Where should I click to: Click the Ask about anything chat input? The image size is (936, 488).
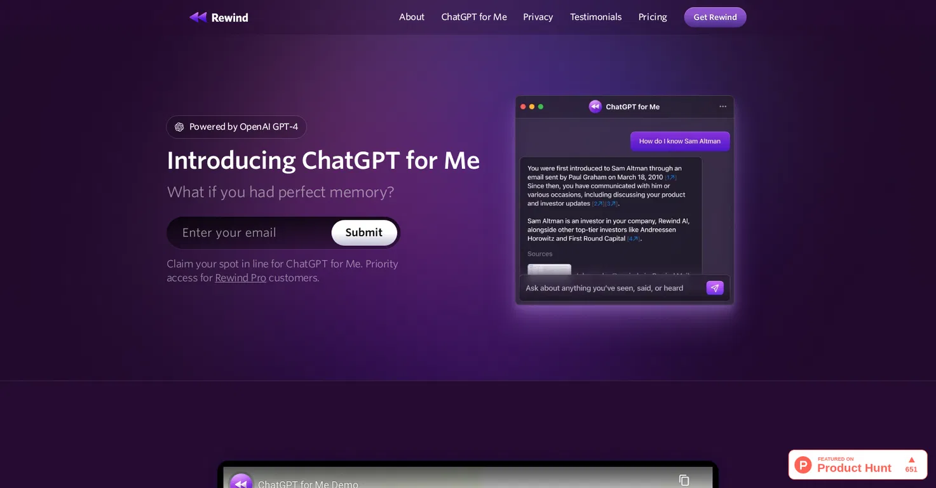coord(612,288)
